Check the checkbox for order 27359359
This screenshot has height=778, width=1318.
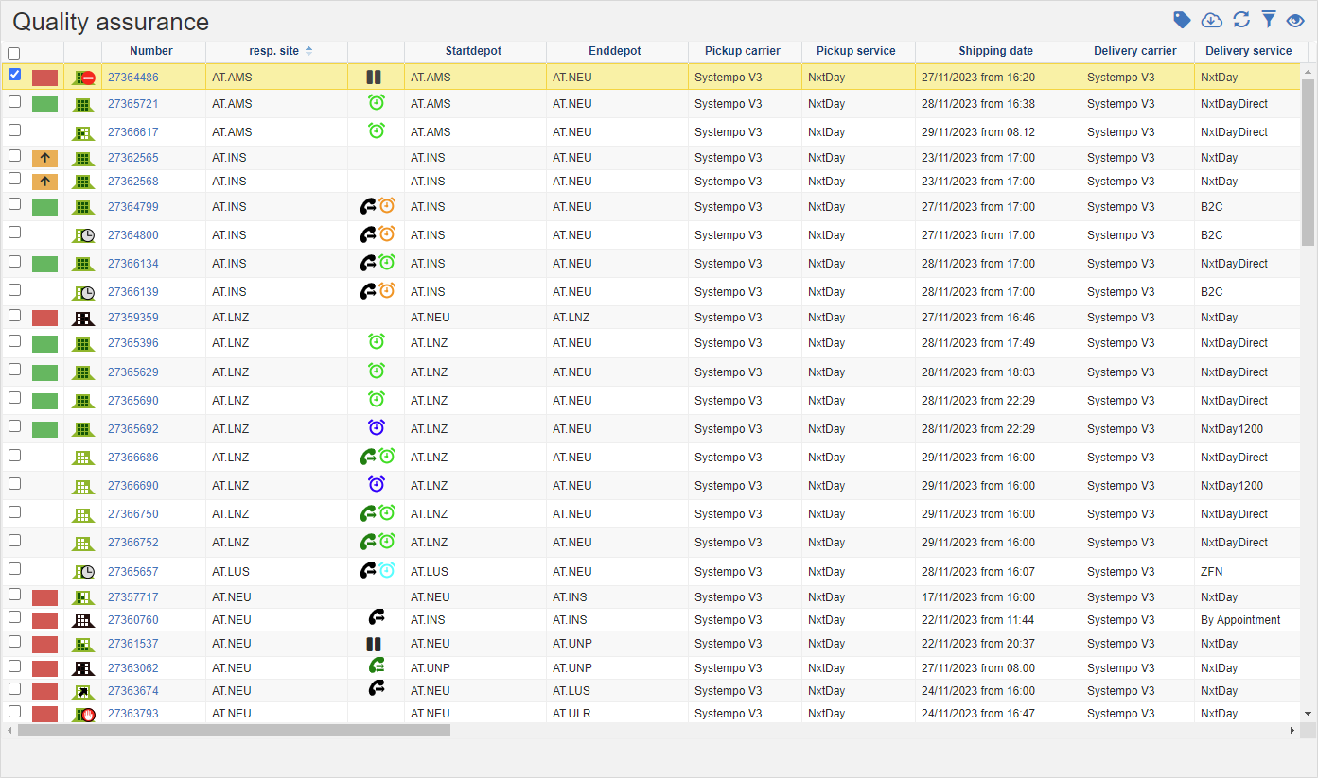click(x=14, y=316)
